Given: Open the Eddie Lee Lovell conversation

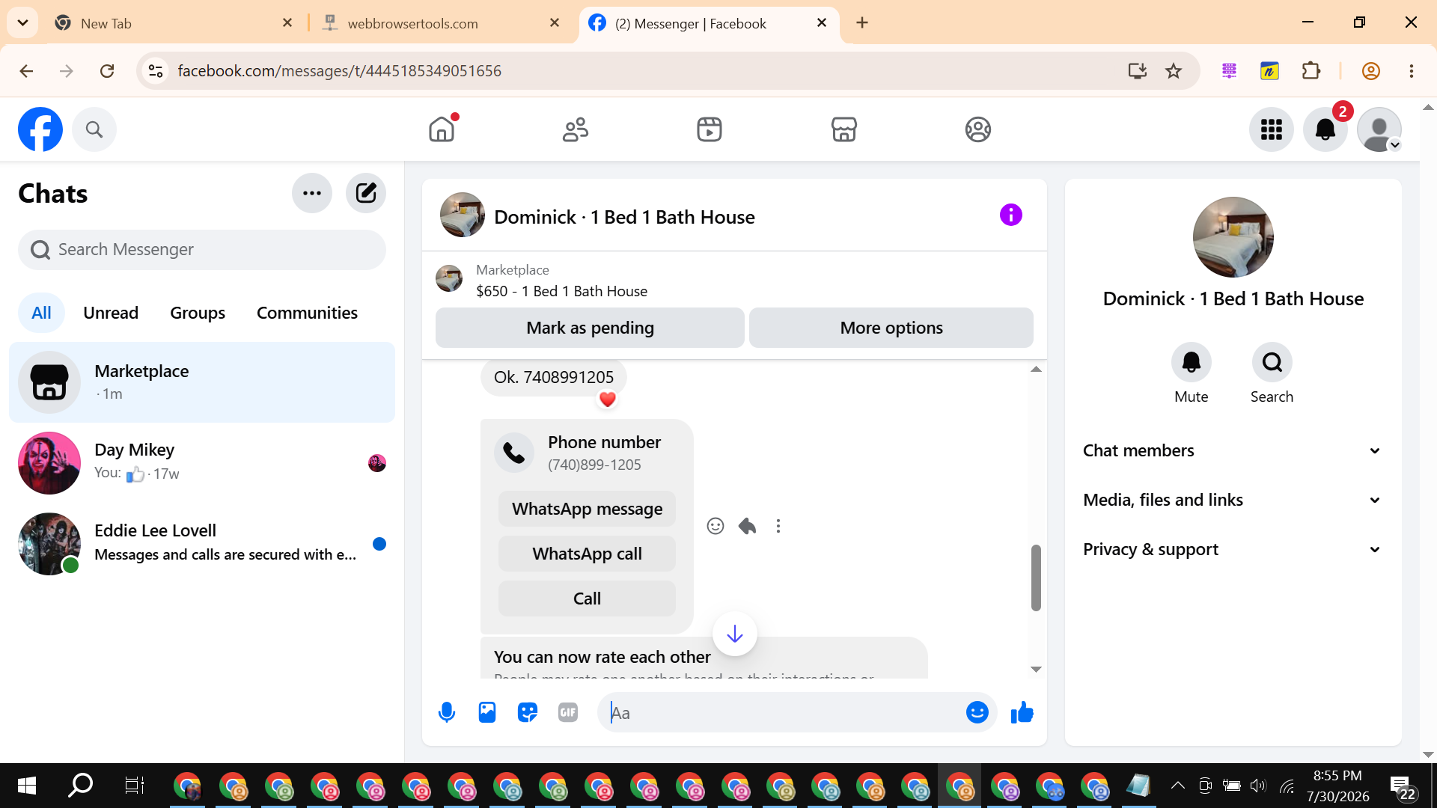Looking at the screenshot, I should pyautogui.click(x=202, y=544).
